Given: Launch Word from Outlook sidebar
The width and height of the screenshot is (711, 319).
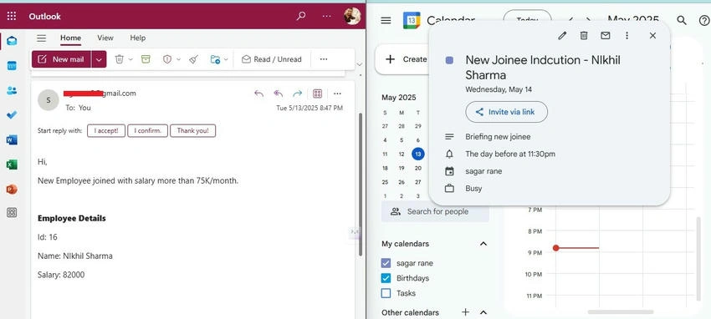Looking at the screenshot, I should pos(12,139).
